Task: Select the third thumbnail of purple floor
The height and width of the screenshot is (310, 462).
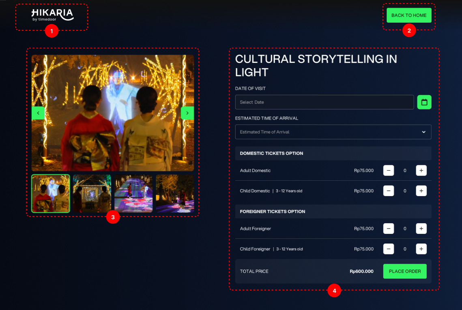Action: 133,193
